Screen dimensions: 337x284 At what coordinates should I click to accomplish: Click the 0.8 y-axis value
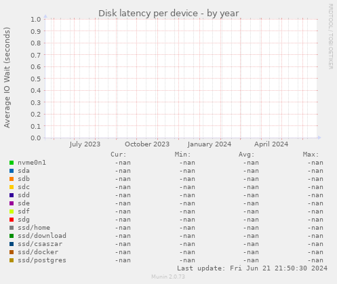coord(36,43)
